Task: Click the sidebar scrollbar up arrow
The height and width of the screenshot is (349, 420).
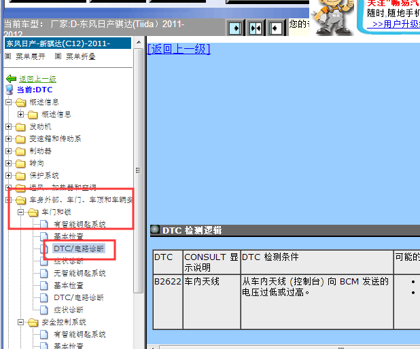Action: [139, 42]
